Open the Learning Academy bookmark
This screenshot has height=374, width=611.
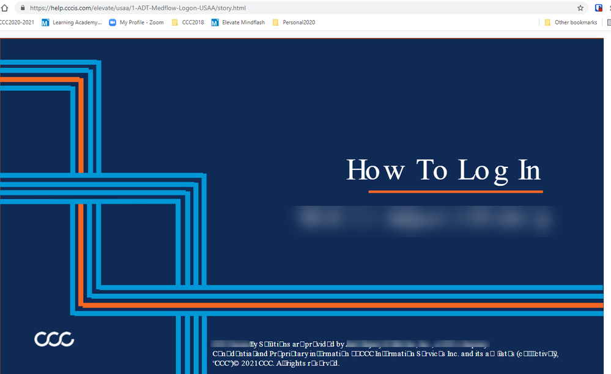(72, 23)
